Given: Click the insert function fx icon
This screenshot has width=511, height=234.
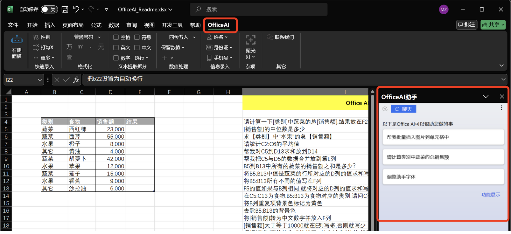Looking at the screenshot, I should pos(76,80).
